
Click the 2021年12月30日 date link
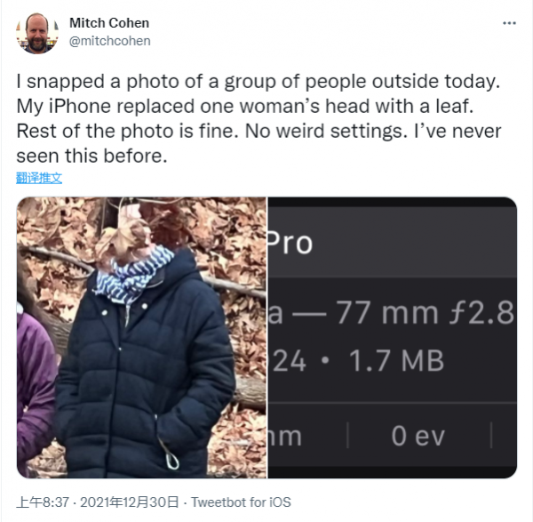[130, 502]
